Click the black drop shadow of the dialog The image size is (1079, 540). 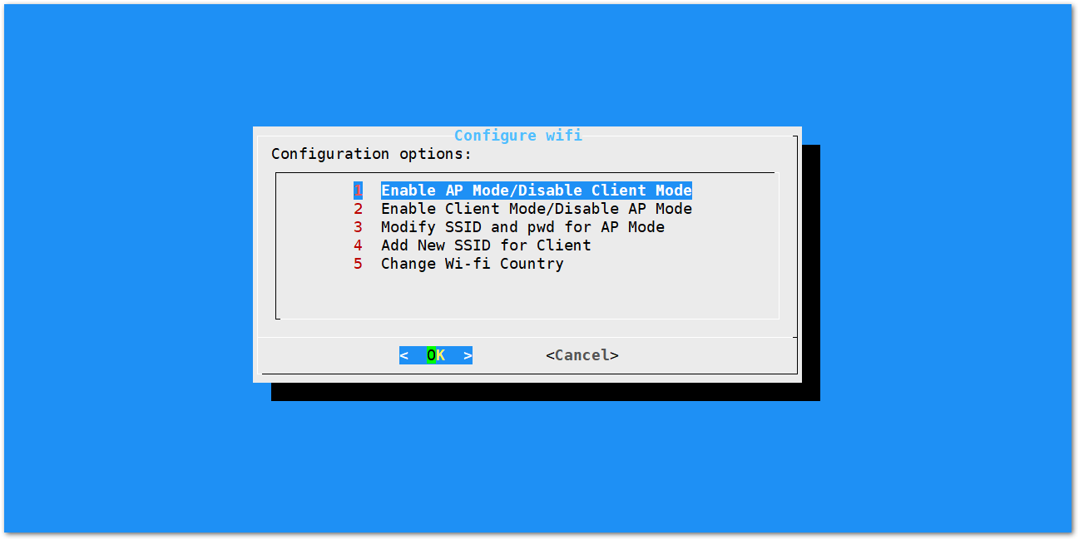tap(545, 392)
